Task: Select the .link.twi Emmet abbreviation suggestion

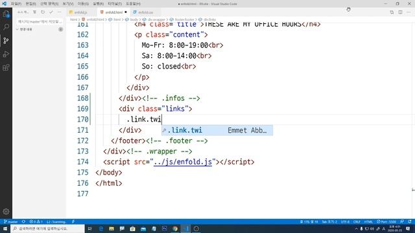Action: 217,130
